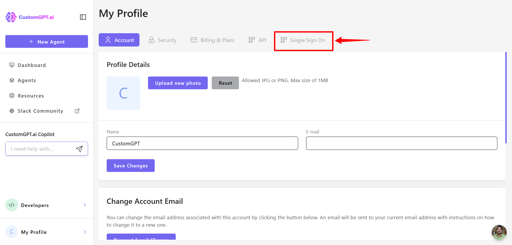
Task: Open the support chat avatar bubble
Action: 499,232
